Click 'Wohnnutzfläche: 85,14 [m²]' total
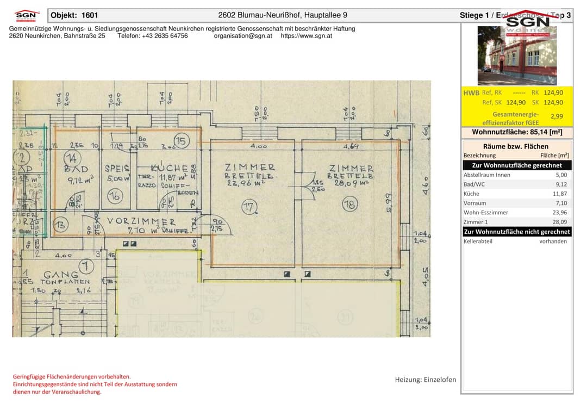This screenshot has height=415, width=587. [x=517, y=132]
